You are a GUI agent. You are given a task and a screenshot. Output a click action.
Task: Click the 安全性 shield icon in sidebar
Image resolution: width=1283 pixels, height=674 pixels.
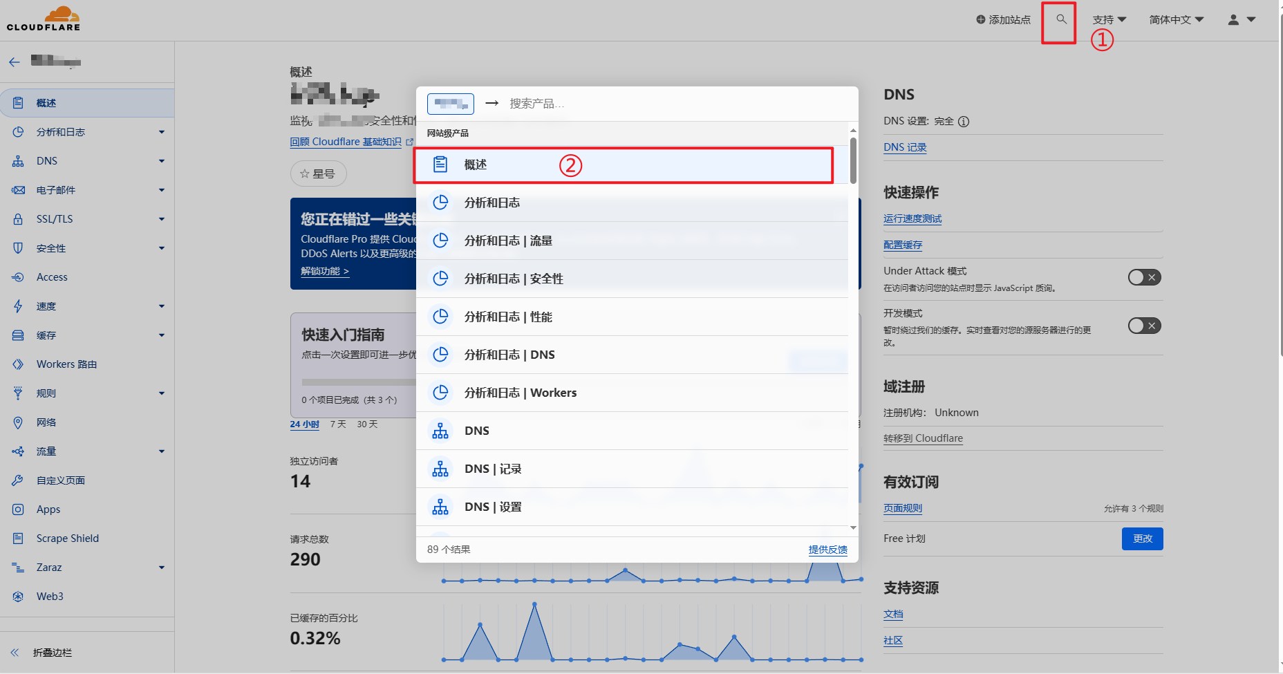(18, 248)
